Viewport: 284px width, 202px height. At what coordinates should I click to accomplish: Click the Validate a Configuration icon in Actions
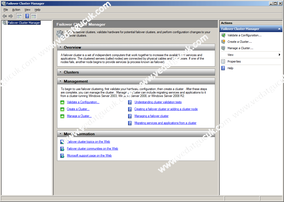point(223,35)
